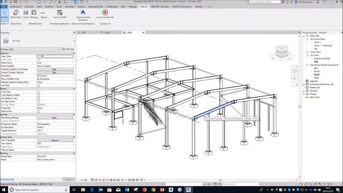Image resolution: width=343 pixels, height=193 pixels.
Task: Open the North elevation in Project Browser
Action: coord(317,71)
